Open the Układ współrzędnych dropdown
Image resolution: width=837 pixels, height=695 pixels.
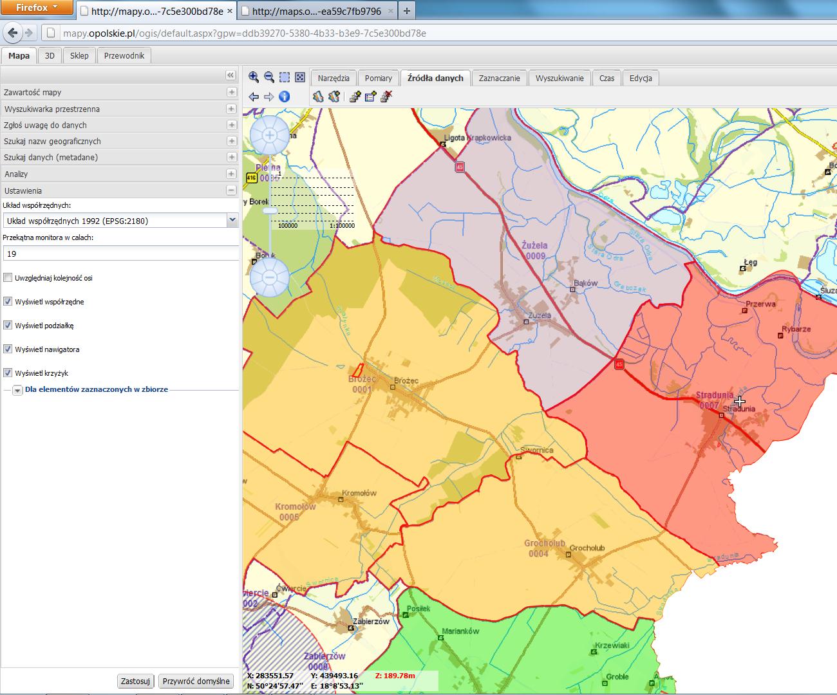point(232,221)
